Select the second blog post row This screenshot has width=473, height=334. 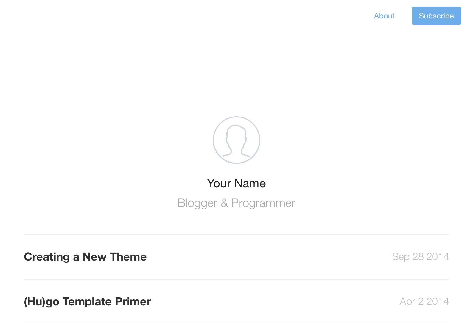pos(209,301)
